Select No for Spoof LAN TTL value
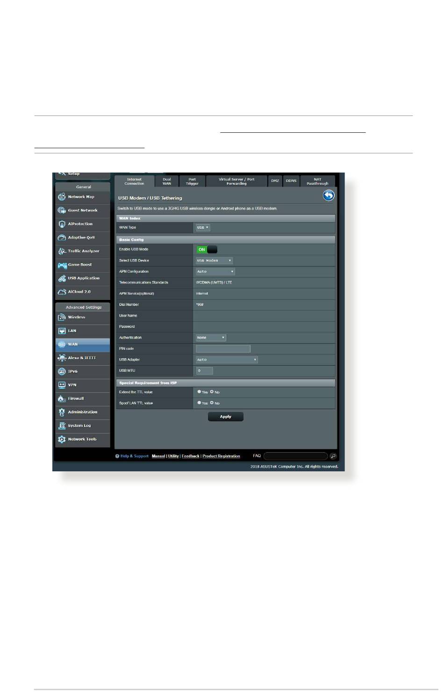Image resolution: width=444 pixels, height=700 pixels. click(x=212, y=403)
